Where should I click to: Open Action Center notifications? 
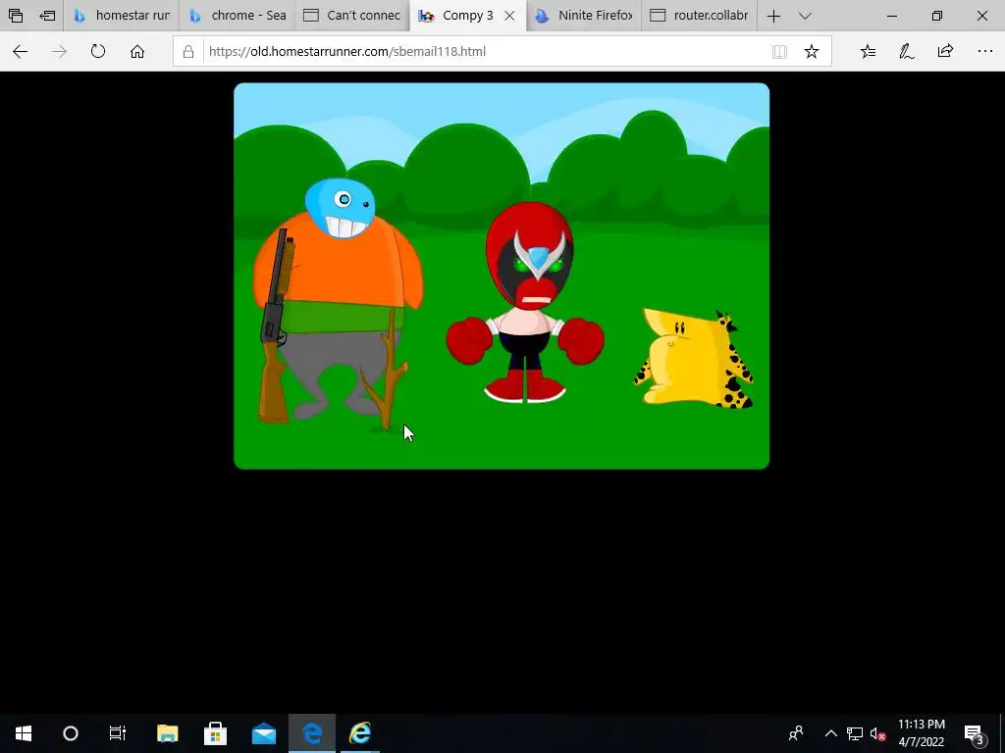(x=975, y=733)
